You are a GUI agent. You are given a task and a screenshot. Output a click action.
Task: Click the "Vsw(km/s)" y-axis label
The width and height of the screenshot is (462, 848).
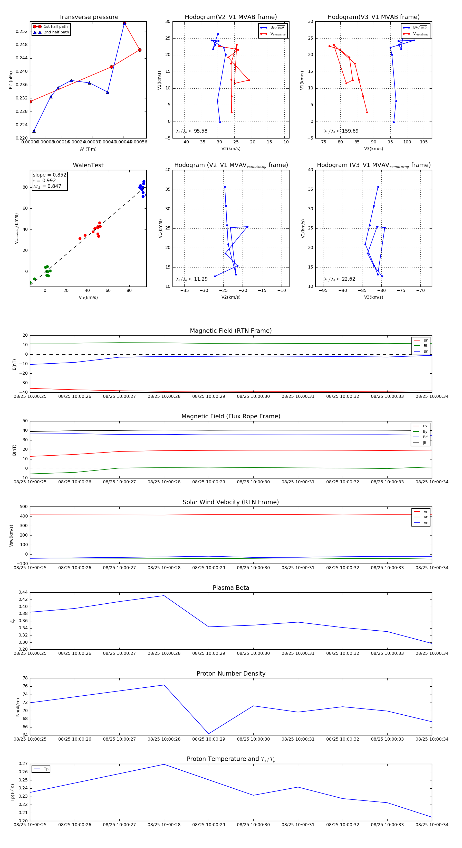(x=11, y=536)
